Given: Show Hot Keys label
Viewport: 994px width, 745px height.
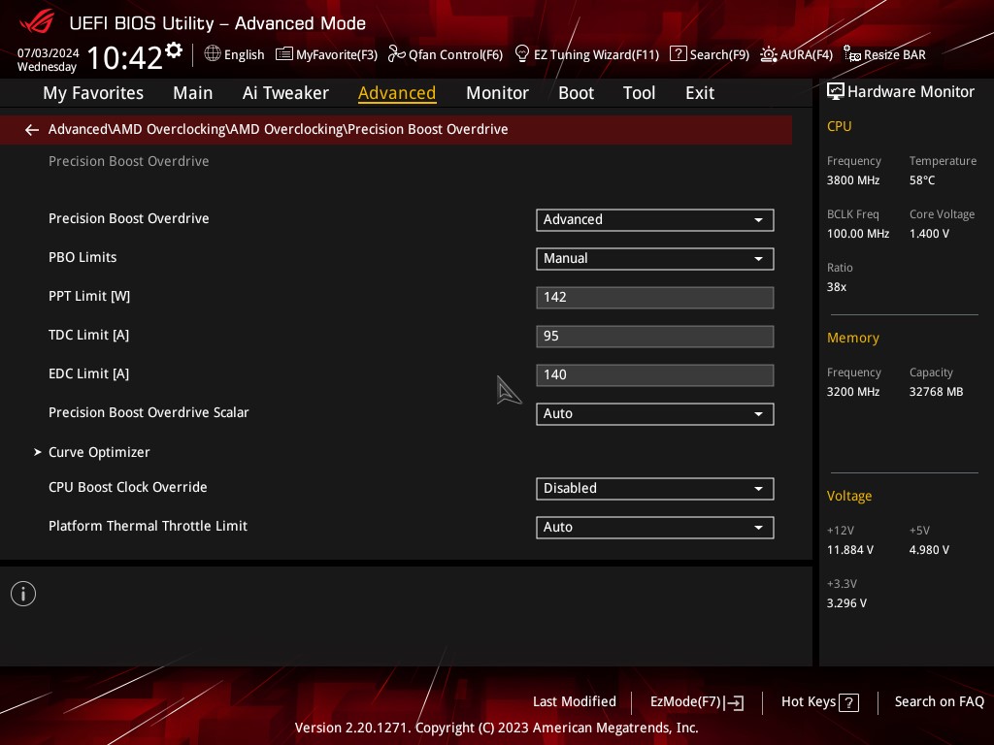Looking at the screenshot, I should coord(809,702).
